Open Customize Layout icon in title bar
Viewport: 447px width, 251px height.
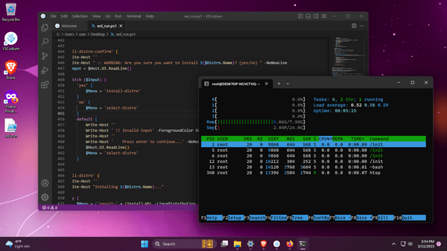[x=324, y=16]
